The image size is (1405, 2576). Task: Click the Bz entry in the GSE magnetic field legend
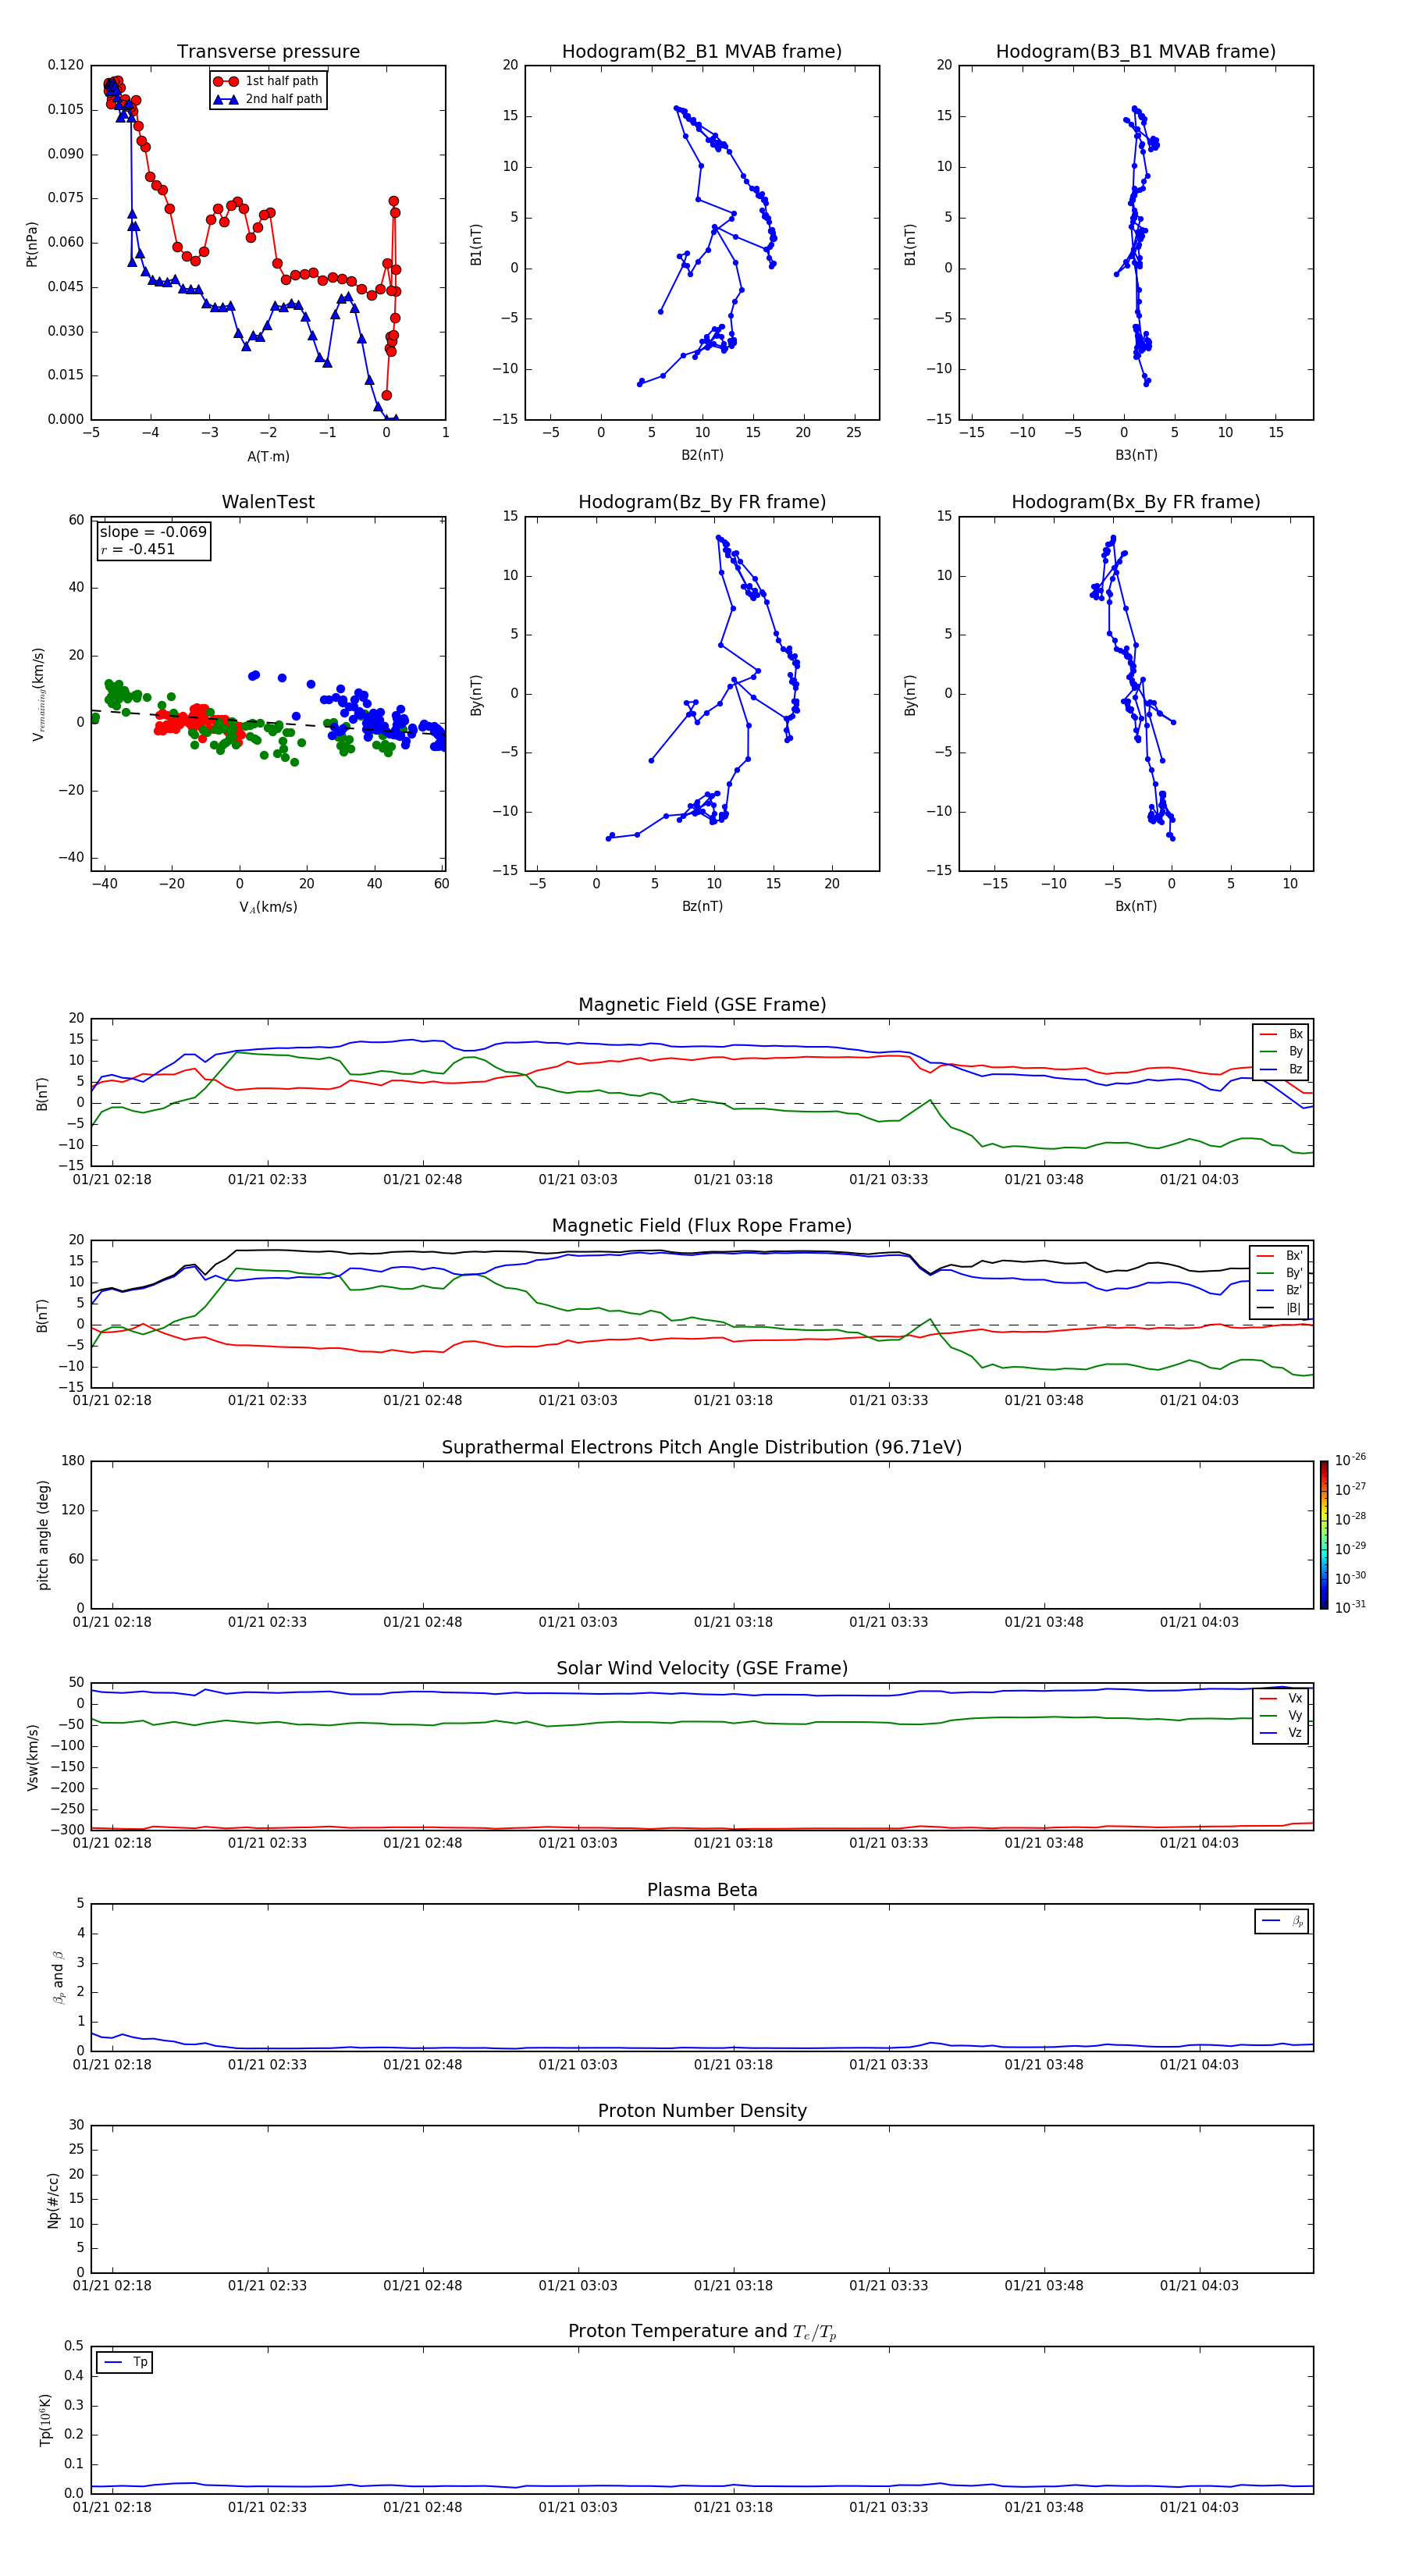click(x=1281, y=1070)
